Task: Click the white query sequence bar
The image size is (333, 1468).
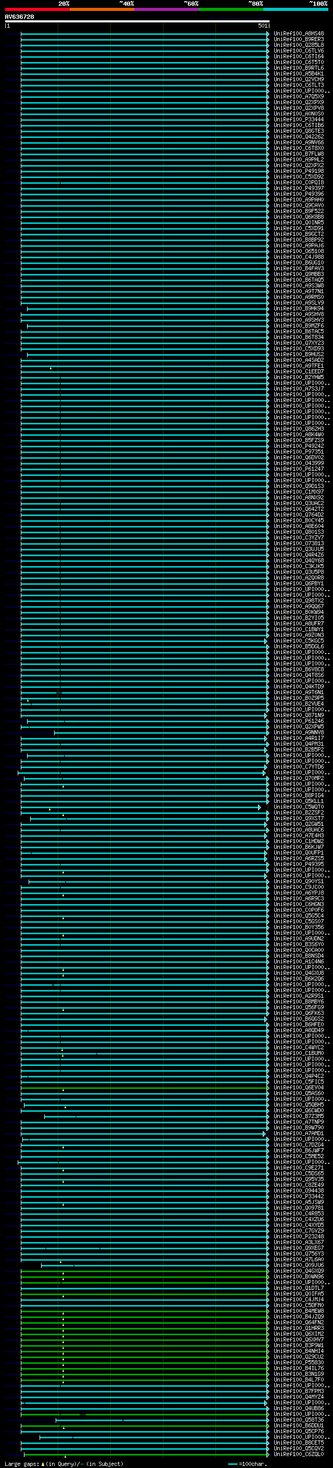Action: click(x=137, y=22)
